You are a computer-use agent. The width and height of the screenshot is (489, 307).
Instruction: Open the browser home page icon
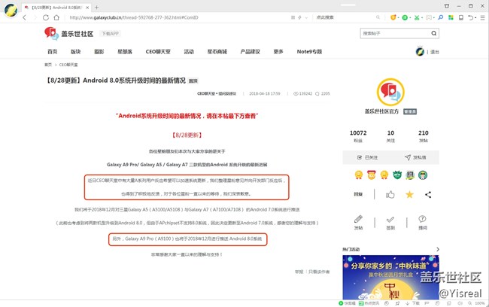(x=56, y=17)
